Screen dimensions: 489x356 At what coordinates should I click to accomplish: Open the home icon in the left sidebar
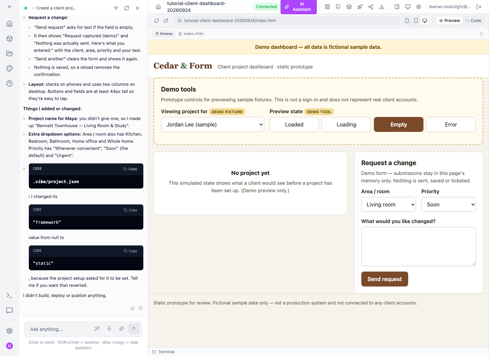10,24
